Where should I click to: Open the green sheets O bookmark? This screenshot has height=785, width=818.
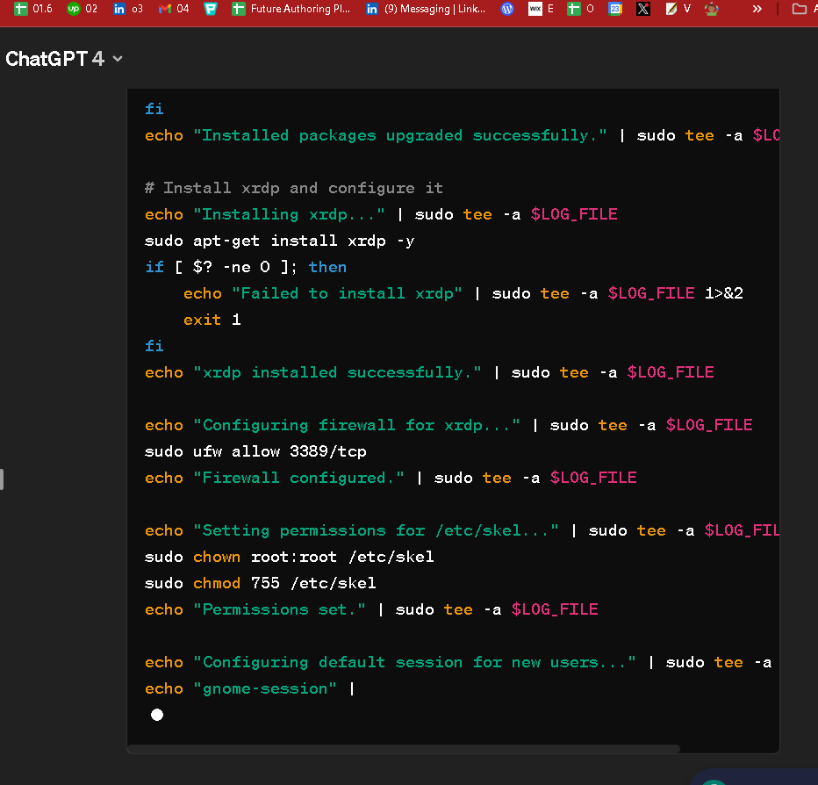[x=581, y=9]
